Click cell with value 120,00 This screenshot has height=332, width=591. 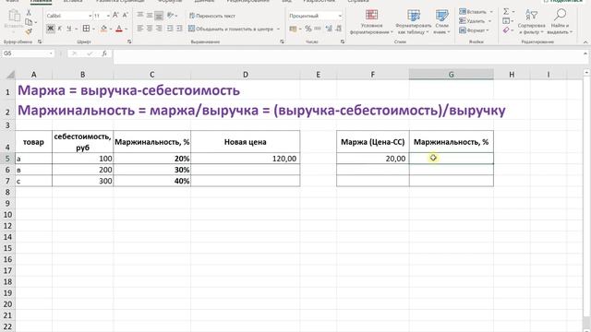(246, 159)
